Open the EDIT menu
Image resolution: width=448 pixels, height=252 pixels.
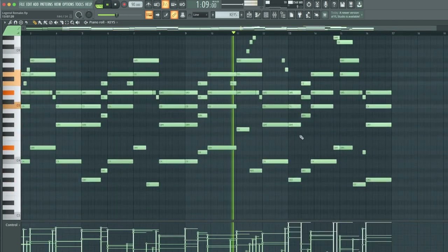pos(29,4)
